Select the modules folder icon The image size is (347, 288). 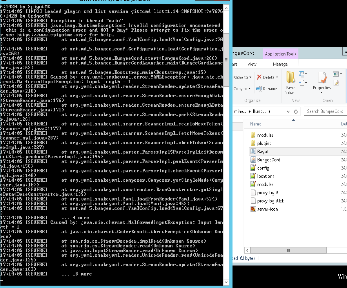[253, 135]
